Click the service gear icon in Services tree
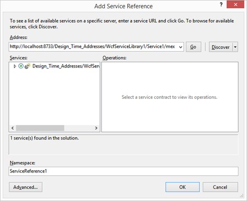This screenshot has width=247, height=201. click(27, 66)
